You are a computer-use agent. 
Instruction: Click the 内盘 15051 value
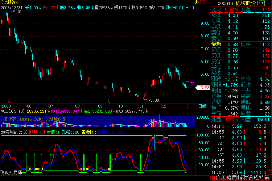pos(264,120)
